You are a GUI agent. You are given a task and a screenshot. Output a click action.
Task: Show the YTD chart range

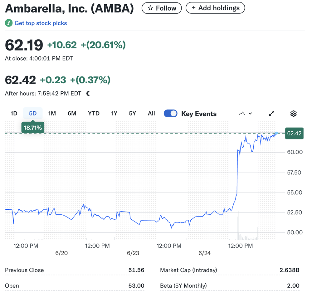pos(94,114)
